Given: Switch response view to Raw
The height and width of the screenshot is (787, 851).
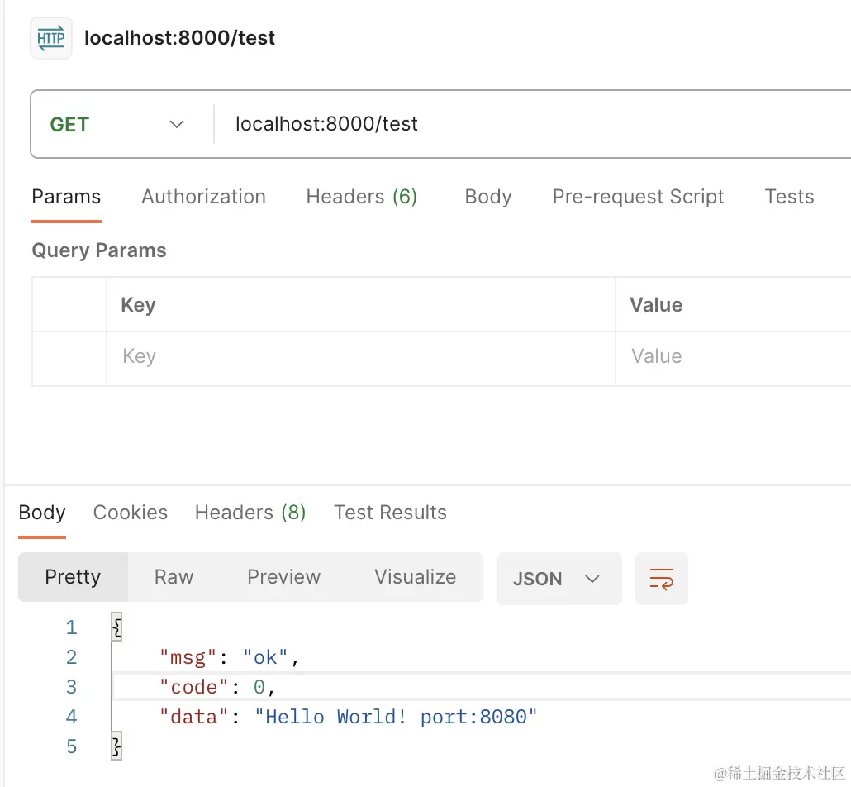Looking at the screenshot, I should (174, 577).
